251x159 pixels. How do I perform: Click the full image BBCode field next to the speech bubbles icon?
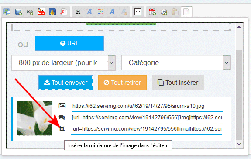(x=147, y=118)
